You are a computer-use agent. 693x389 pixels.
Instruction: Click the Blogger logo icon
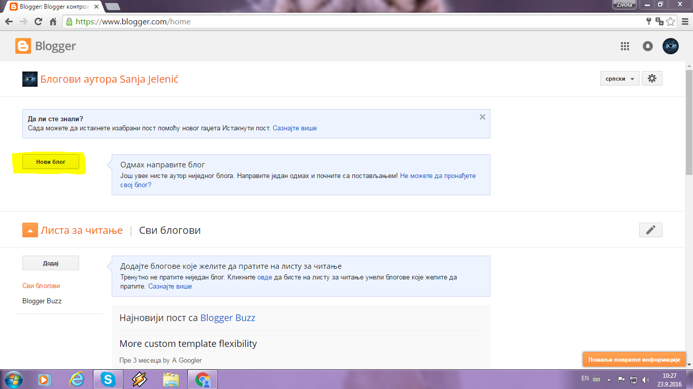tap(23, 46)
